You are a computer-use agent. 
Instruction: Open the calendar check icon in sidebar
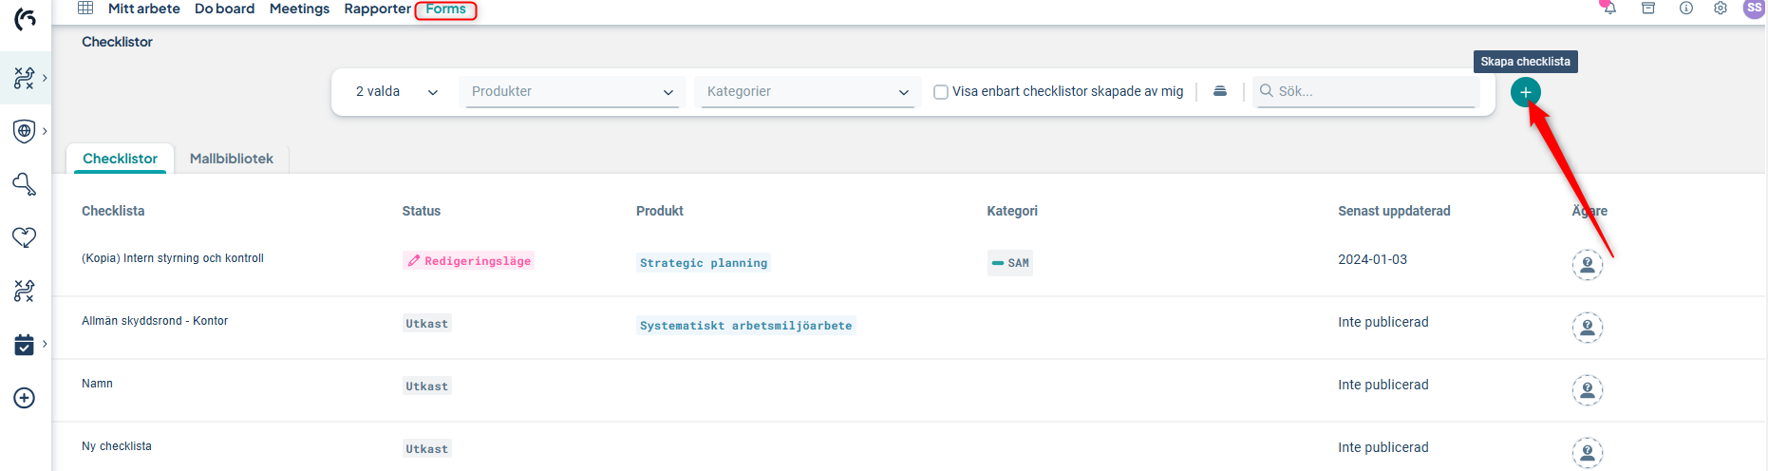(x=25, y=345)
